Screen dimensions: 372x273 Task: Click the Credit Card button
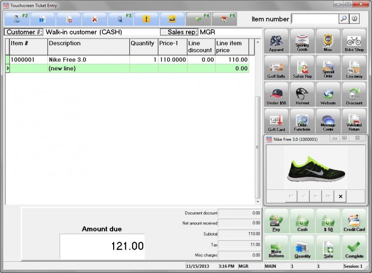tap(354, 221)
